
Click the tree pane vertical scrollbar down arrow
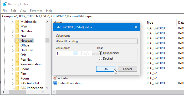tap(47, 88)
